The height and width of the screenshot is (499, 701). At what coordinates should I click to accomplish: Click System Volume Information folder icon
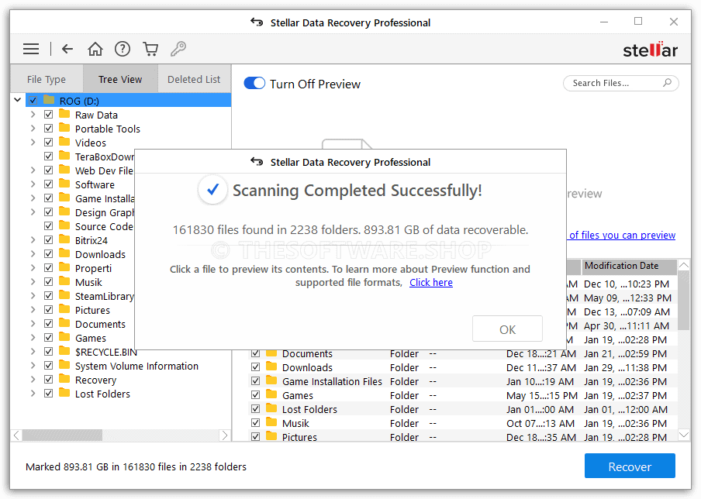[x=65, y=366]
